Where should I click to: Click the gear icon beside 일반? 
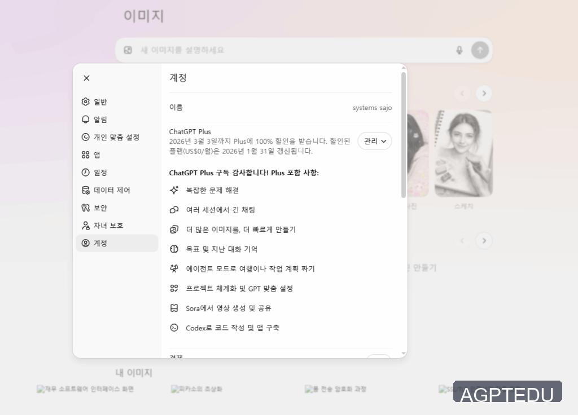(x=86, y=101)
